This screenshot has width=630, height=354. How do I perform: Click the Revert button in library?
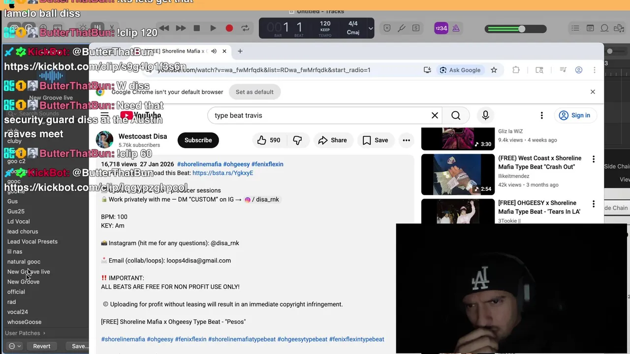click(x=42, y=346)
